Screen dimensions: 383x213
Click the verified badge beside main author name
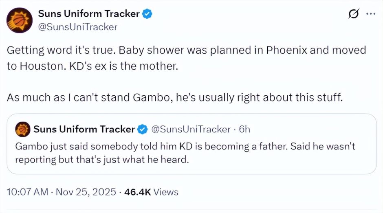147,14
